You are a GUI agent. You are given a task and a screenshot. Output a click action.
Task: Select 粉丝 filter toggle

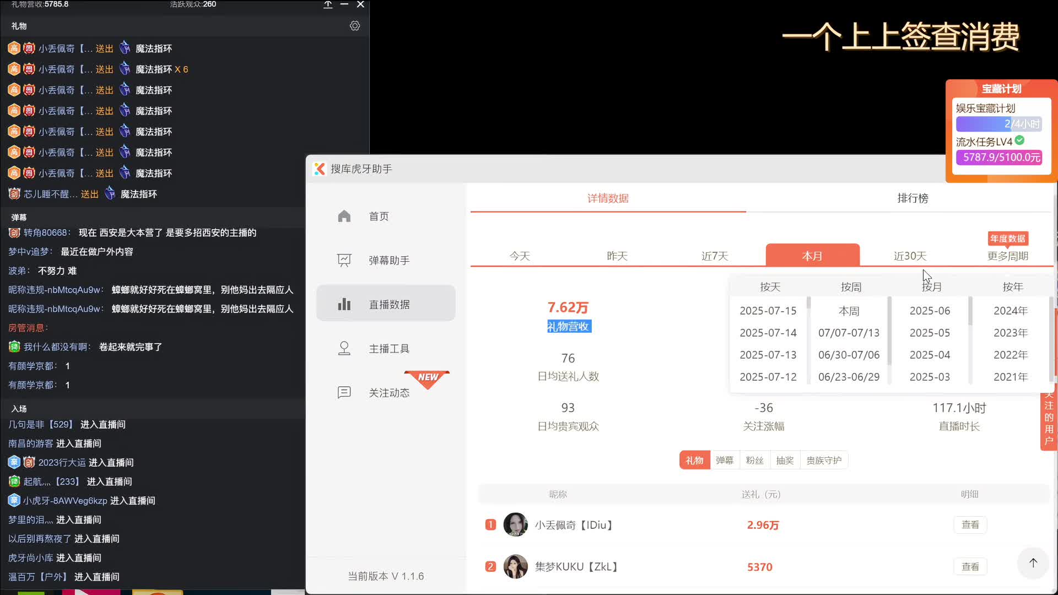pyautogui.click(x=755, y=460)
